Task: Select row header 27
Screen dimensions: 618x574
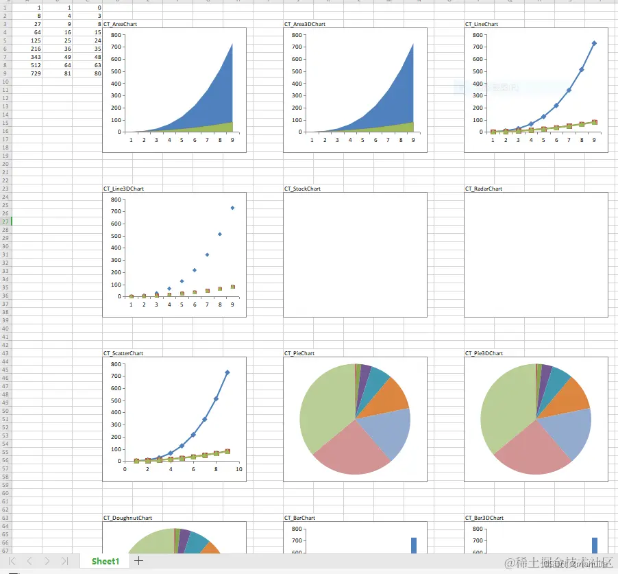Action: click(5, 222)
